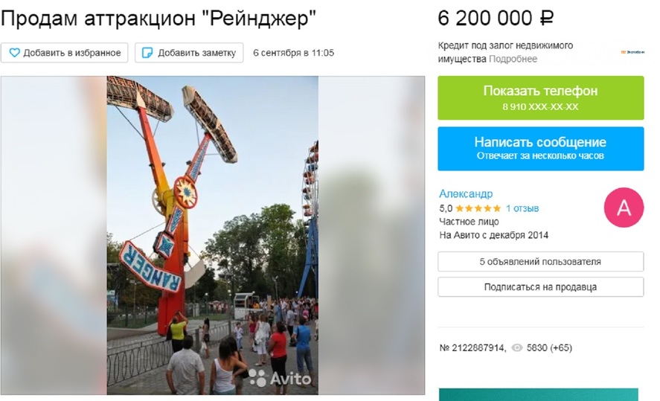This screenshot has width=660, height=401.
Task: Open the Ranger attraction photo
Action: [213, 235]
